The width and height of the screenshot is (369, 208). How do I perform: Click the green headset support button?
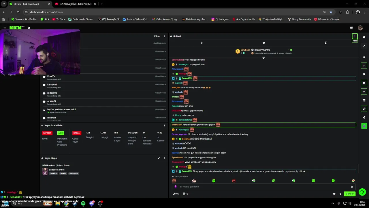[x=362, y=192]
